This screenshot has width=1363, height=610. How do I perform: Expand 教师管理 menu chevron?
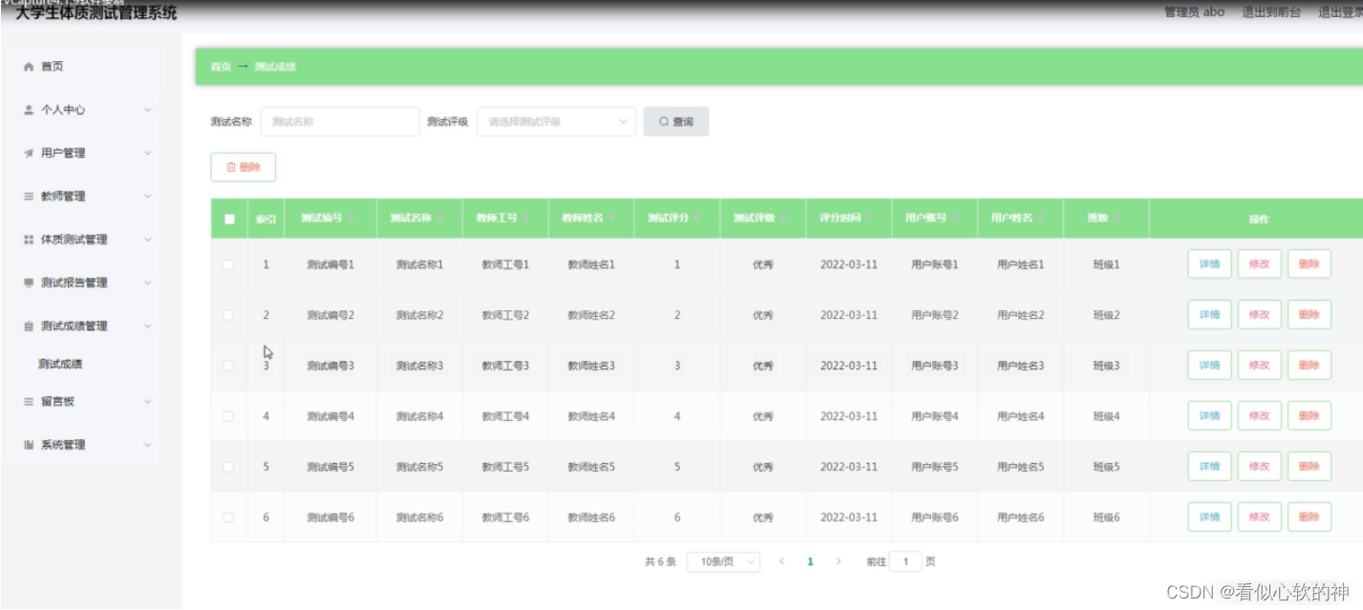[x=147, y=197]
